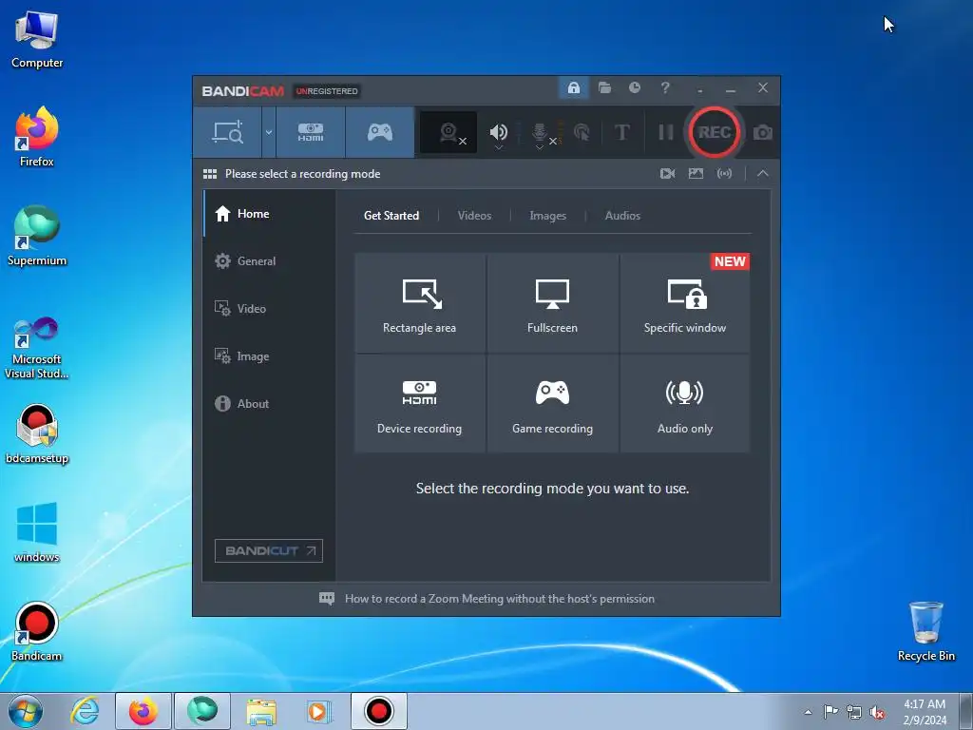973x730 pixels.
Task: Toggle the webcam overlay icon
Action: tap(448, 132)
